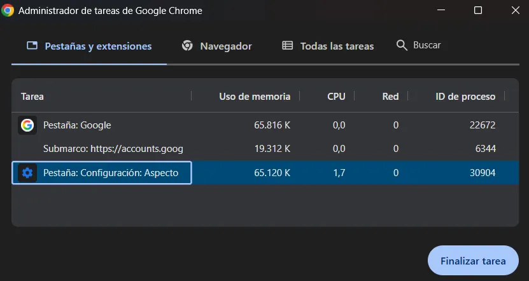
Task: Click process ID 30904
Action: tap(483, 173)
